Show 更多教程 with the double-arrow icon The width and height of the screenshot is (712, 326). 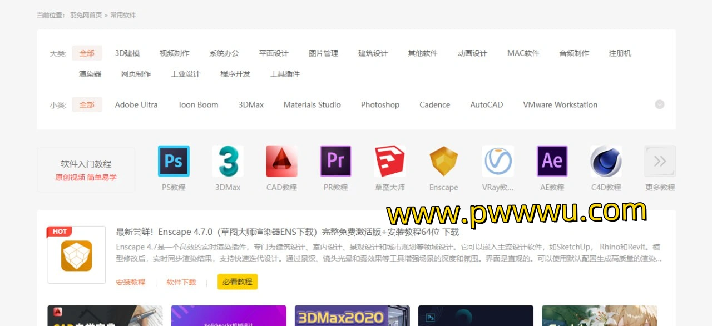click(660, 161)
